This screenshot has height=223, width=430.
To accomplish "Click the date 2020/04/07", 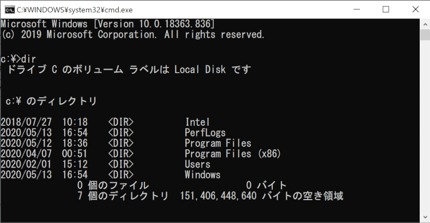I will pos(26,154).
